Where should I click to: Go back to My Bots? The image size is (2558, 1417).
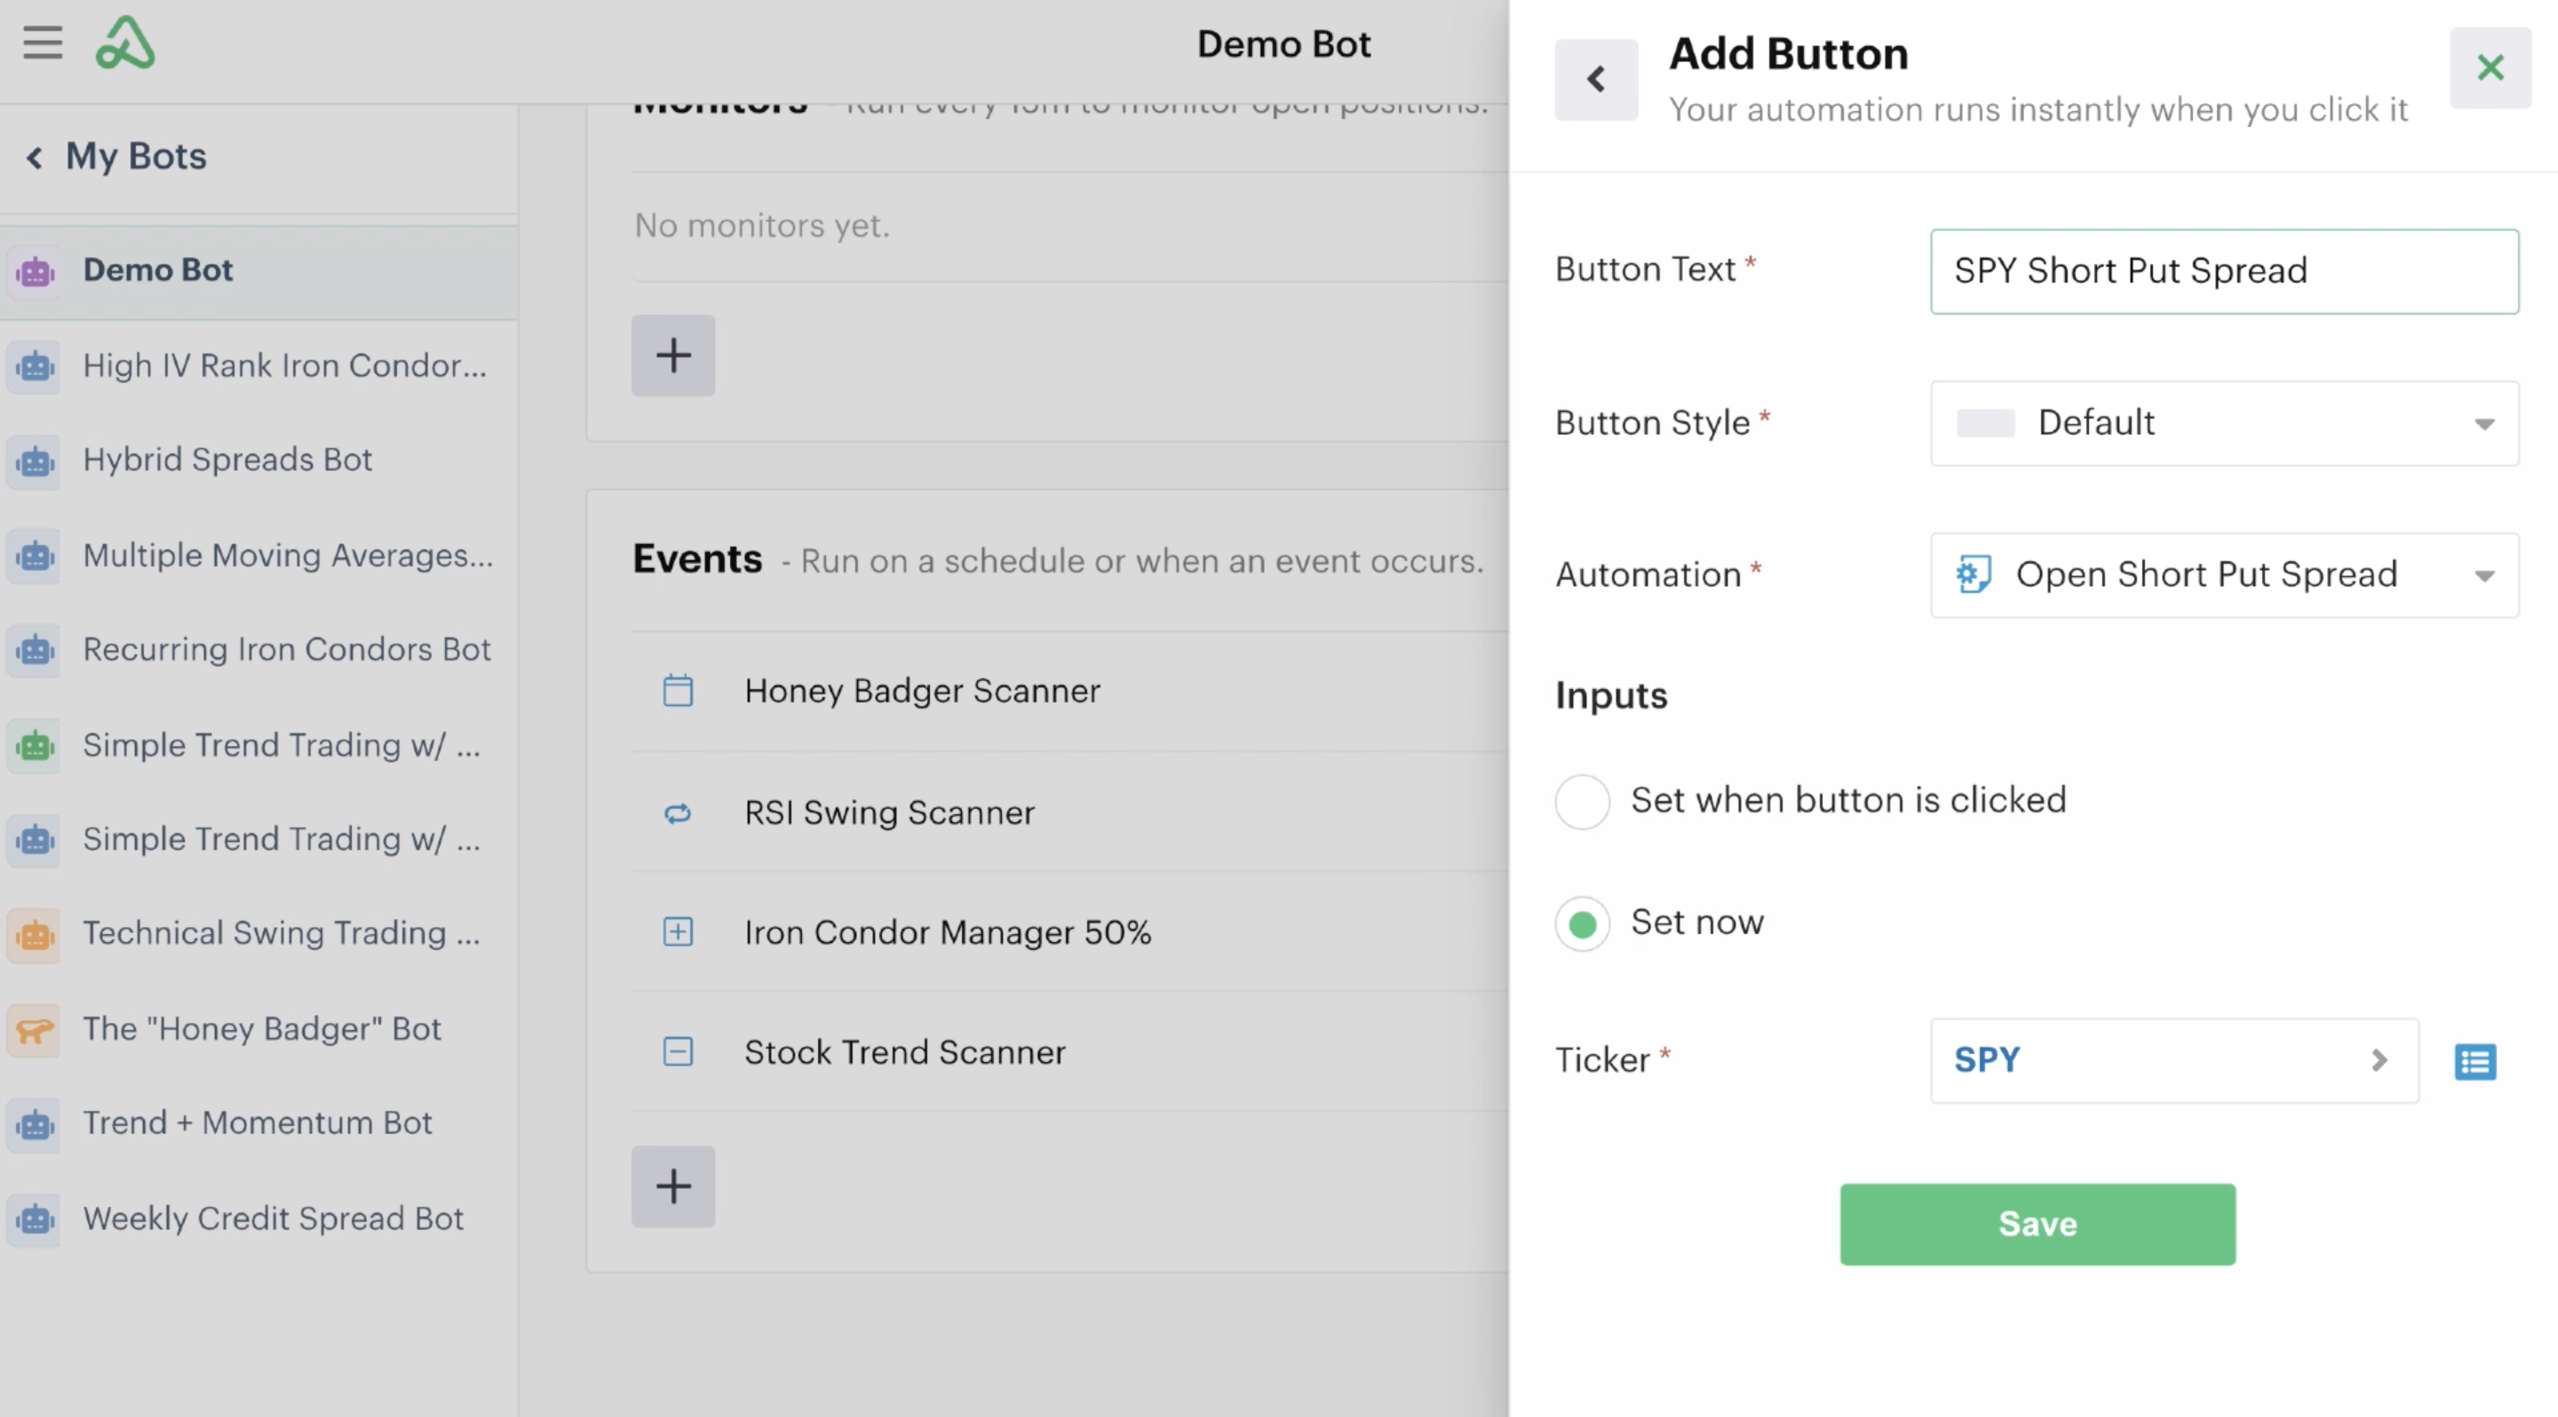(116, 157)
